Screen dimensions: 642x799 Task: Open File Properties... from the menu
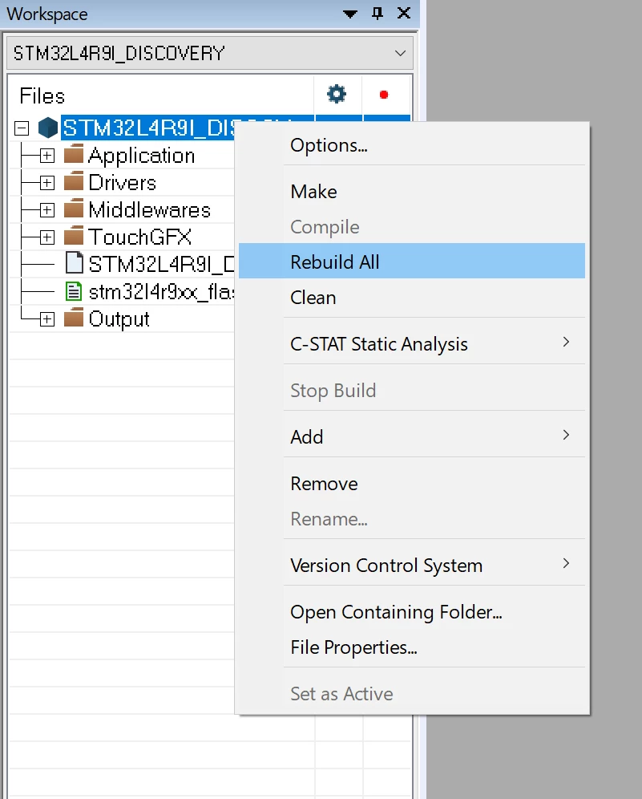coord(412,647)
